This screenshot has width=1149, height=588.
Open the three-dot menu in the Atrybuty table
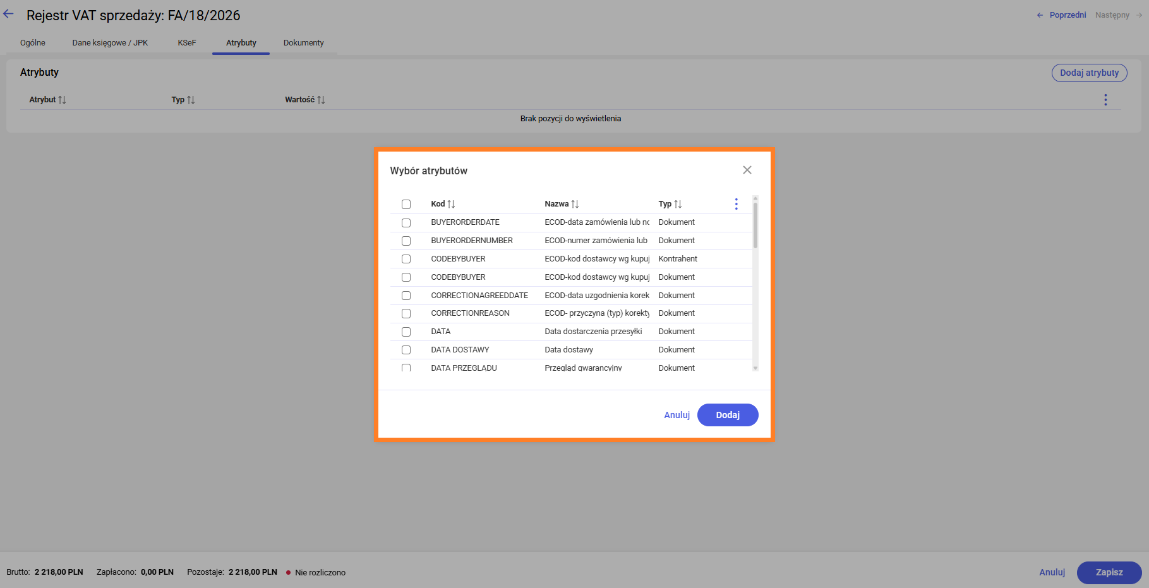pyautogui.click(x=1105, y=100)
